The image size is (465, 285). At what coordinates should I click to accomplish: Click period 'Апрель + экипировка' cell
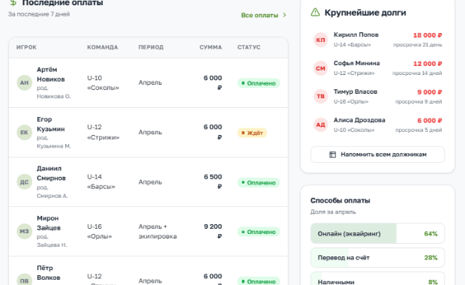click(x=157, y=231)
